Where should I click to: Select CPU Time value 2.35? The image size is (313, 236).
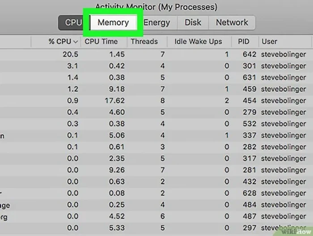click(x=117, y=159)
